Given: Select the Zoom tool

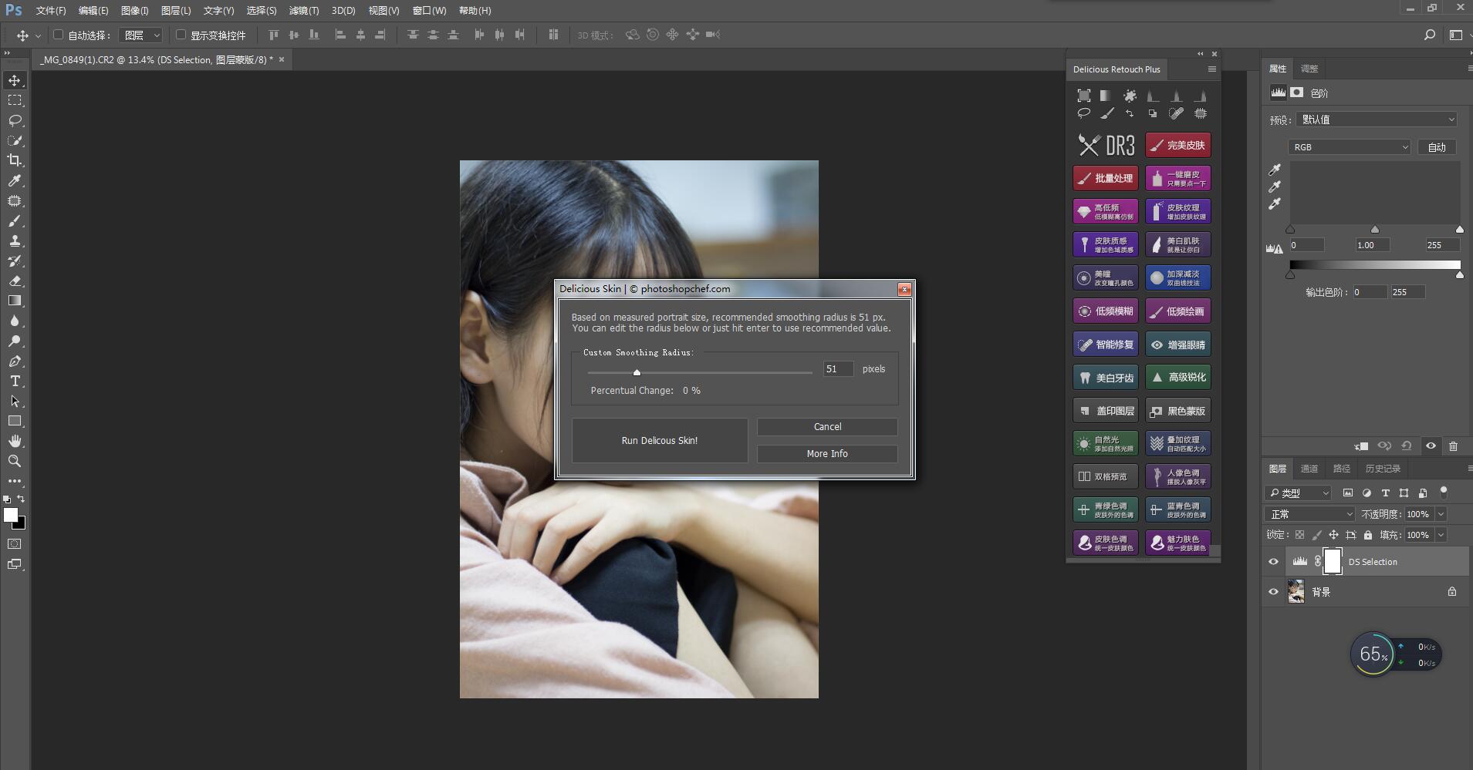Looking at the screenshot, I should click(15, 461).
